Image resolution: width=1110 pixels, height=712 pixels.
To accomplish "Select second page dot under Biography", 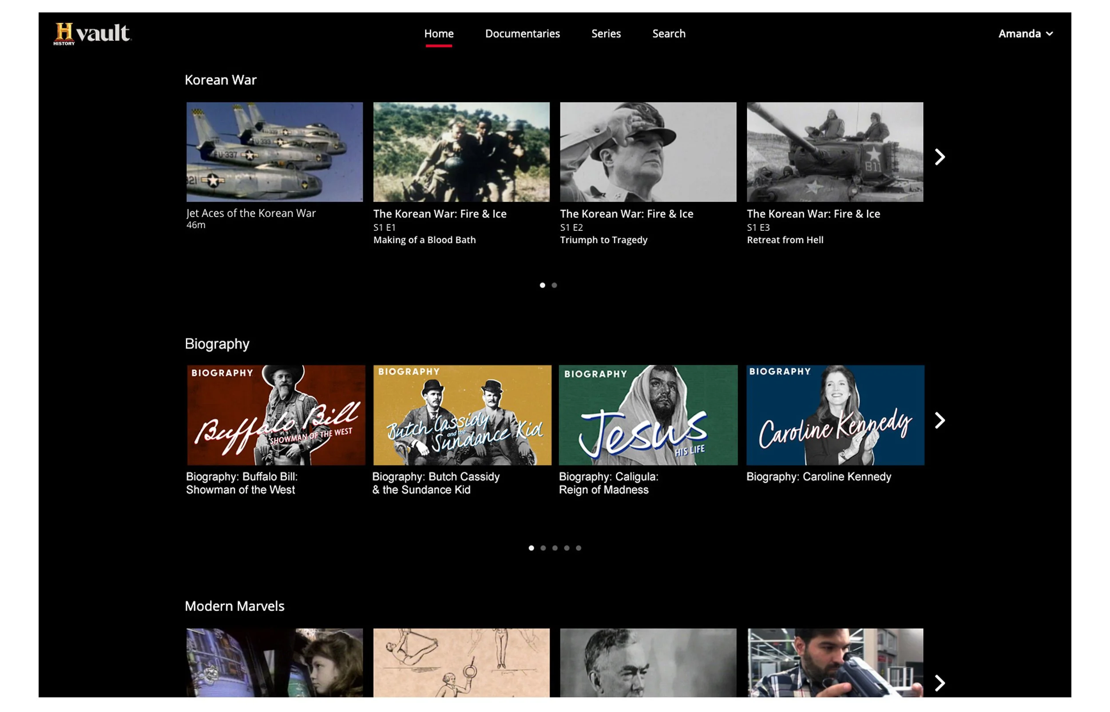I will 543,548.
